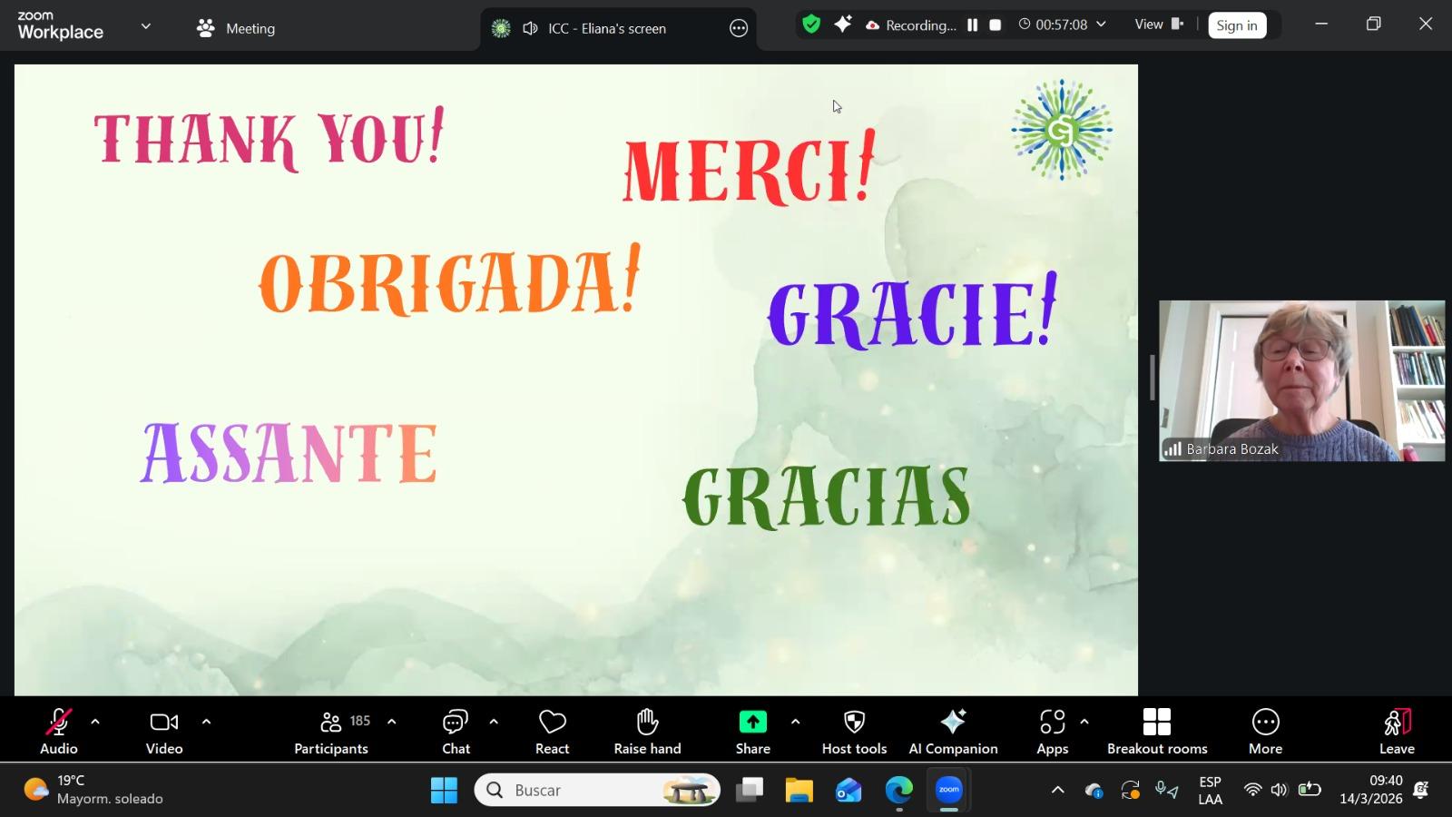Viewport: 1452px width, 817px height.
Task: Open Breakout rooms
Action: point(1157,731)
